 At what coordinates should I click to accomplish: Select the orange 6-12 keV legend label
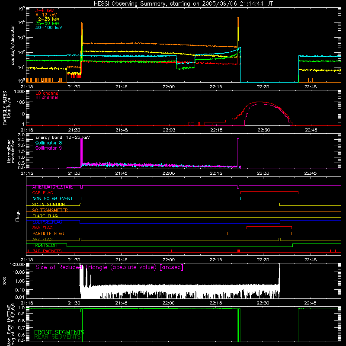46,15
